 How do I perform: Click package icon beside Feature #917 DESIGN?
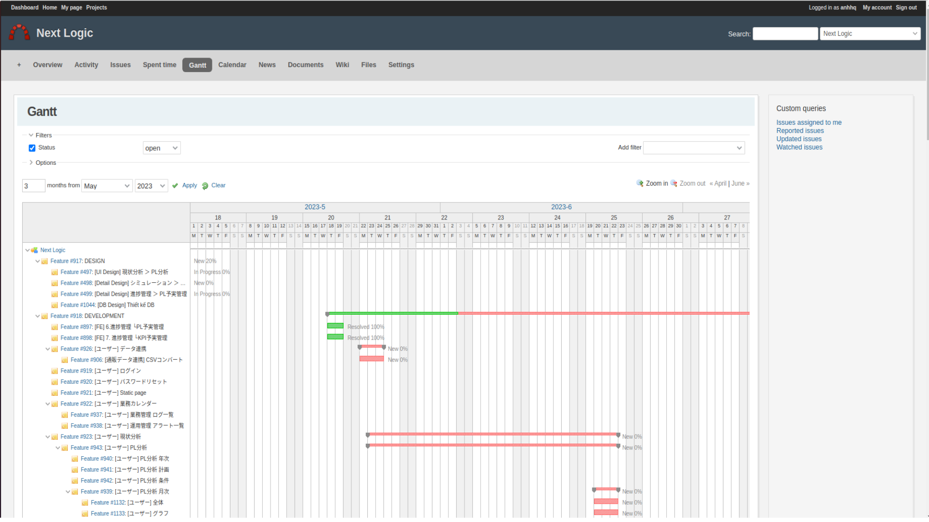[45, 261]
